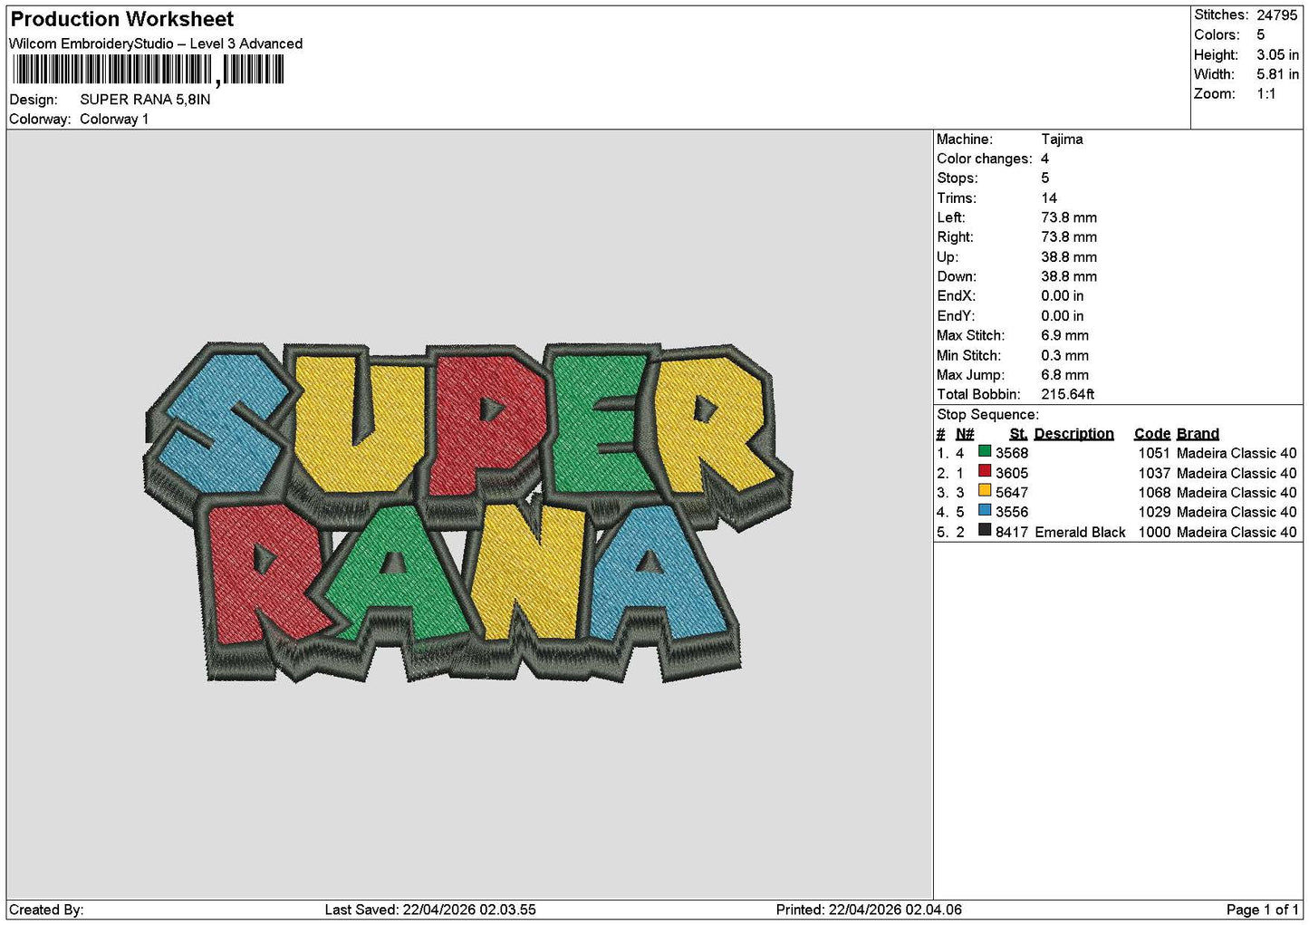Click the 'Created By:' footer label
This screenshot has height=925, width=1309.
46,910
